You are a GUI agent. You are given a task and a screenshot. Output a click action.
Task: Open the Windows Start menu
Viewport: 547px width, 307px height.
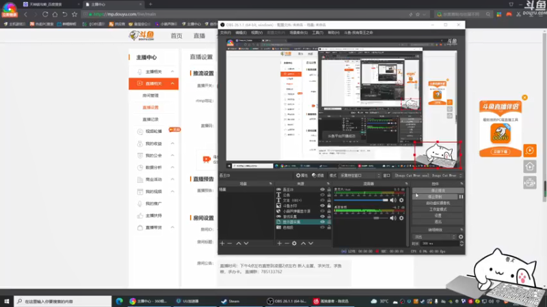tap(7, 301)
